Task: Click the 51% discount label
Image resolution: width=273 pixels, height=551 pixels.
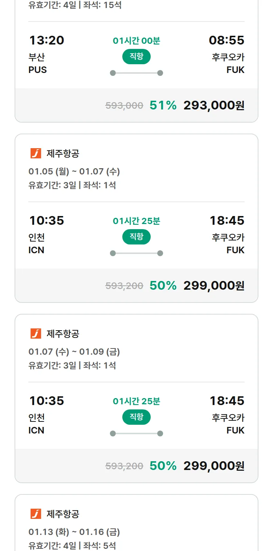Action: tap(163, 105)
